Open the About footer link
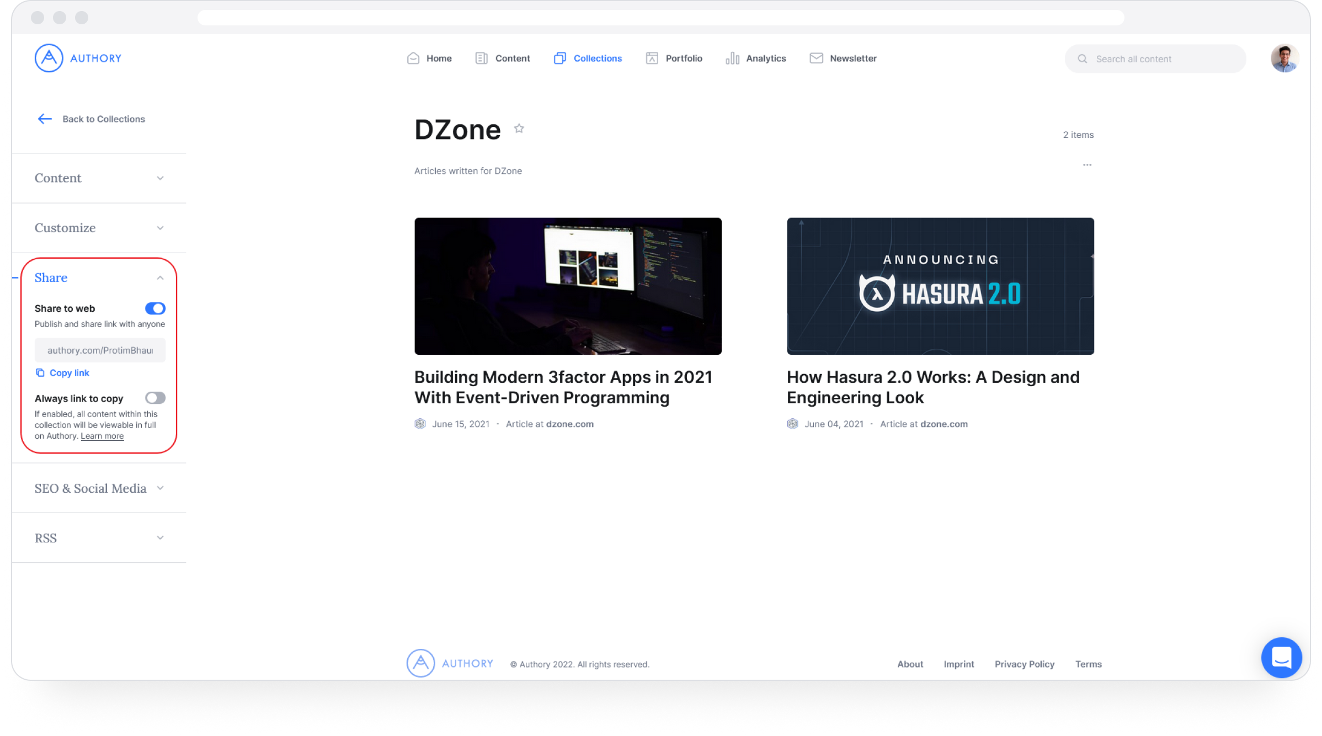Image resolution: width=1322 pixels, height=736 pixels. pyautogui.click(x=910, y=664)
